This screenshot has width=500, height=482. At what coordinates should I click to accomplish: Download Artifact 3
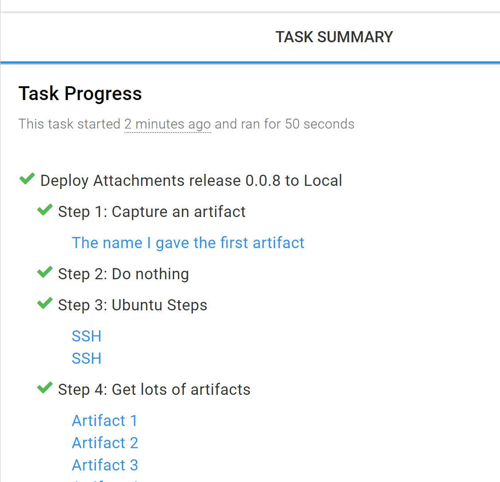coord(105,465)
